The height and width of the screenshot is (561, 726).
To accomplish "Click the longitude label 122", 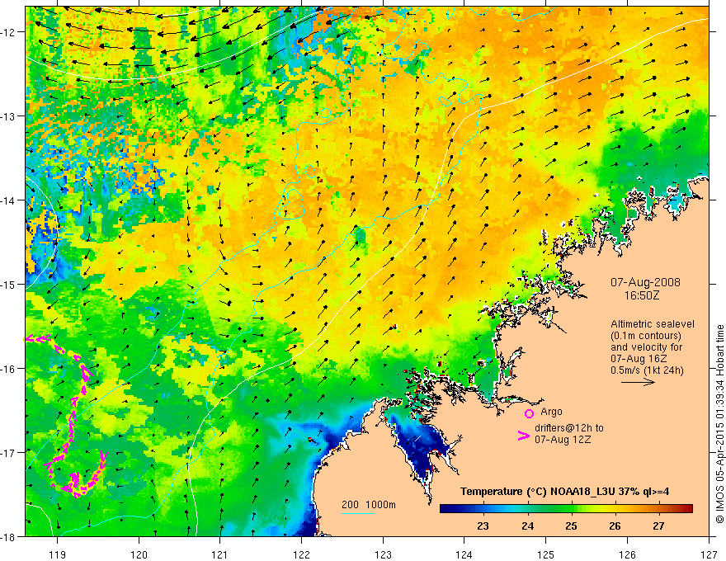I will click(301, 554).
